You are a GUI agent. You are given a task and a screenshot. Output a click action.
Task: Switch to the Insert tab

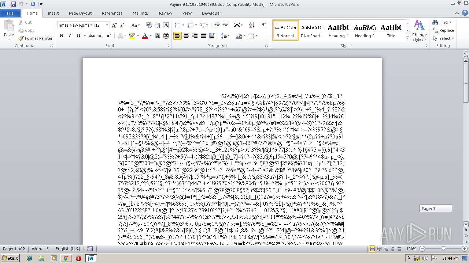pyautogui.click(x=53, y=13)
